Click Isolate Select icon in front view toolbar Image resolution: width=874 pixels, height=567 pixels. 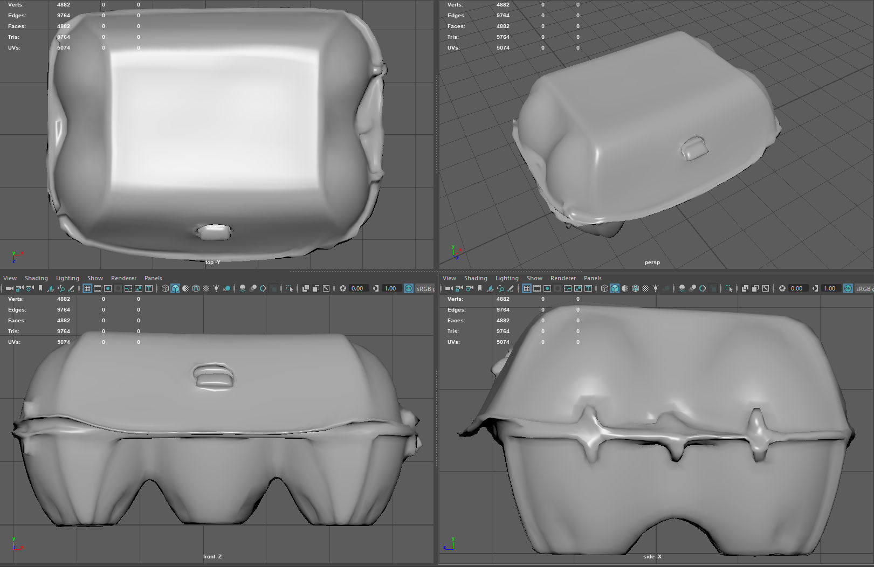(x=290, y=288)
